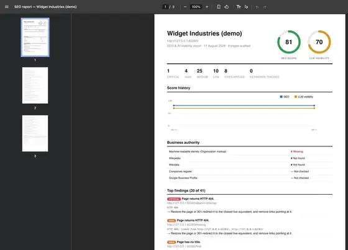Image resolution: width=348 pixels, height=250 pixels.
Task: Open page 2 thumbnail
Action: point(35,86)
